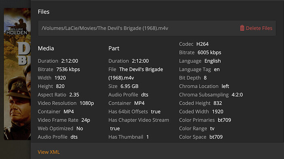Click the File name The Devil's Brigade

click(141, 69)
